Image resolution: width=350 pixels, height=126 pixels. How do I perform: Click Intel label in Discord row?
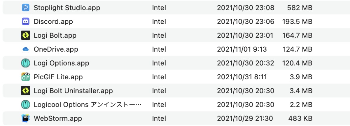pyautogui.click(x=159, y=22)
